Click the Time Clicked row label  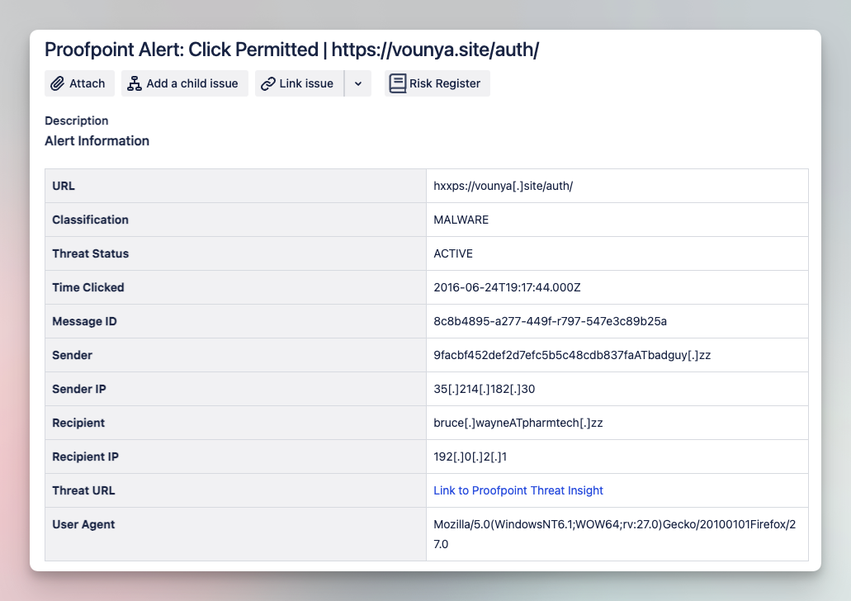coord(88,287)
